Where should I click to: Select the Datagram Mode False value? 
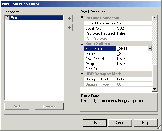134,79
